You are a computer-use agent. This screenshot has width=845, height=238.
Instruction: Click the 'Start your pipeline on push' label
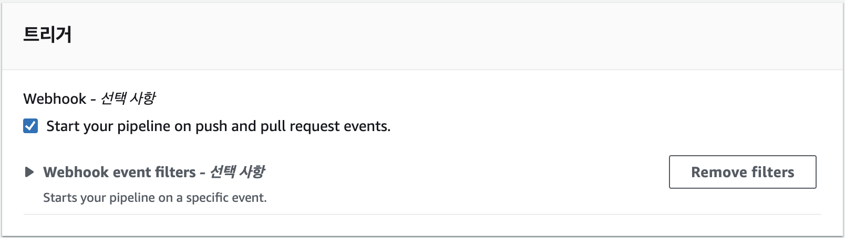[219, 126]
